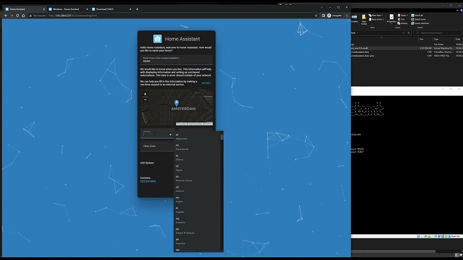
Task: Zoom in using the map plus icon
Action: (x=145, y=94)
